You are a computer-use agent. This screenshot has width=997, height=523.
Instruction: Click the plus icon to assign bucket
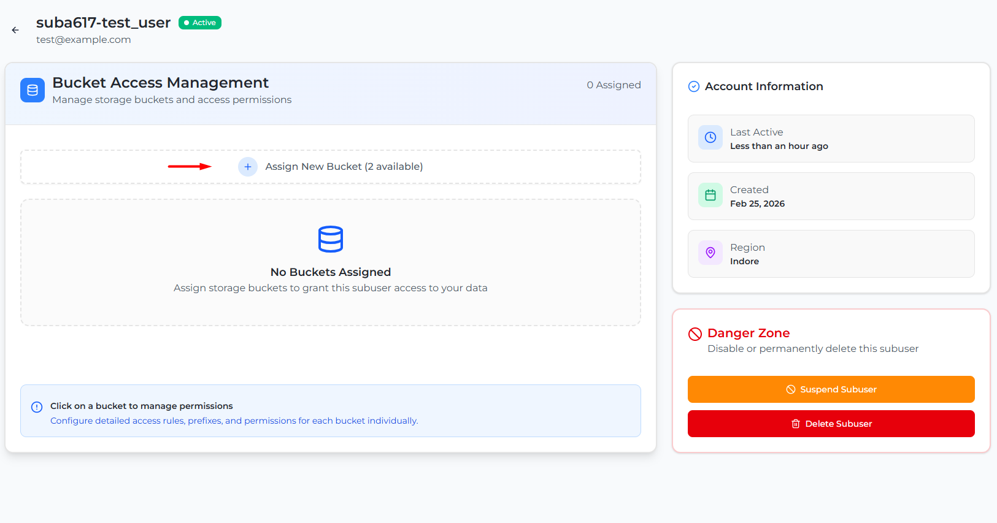(x=248, y=167)
